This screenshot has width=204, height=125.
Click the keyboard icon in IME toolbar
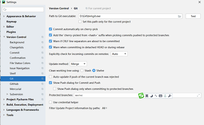click(x=160, y=96)
